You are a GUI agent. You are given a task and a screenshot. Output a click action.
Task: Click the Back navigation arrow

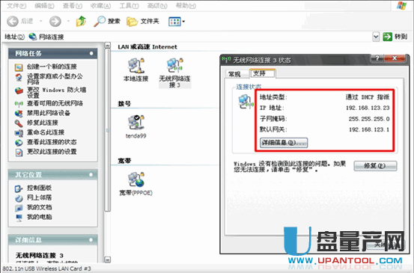12,22
